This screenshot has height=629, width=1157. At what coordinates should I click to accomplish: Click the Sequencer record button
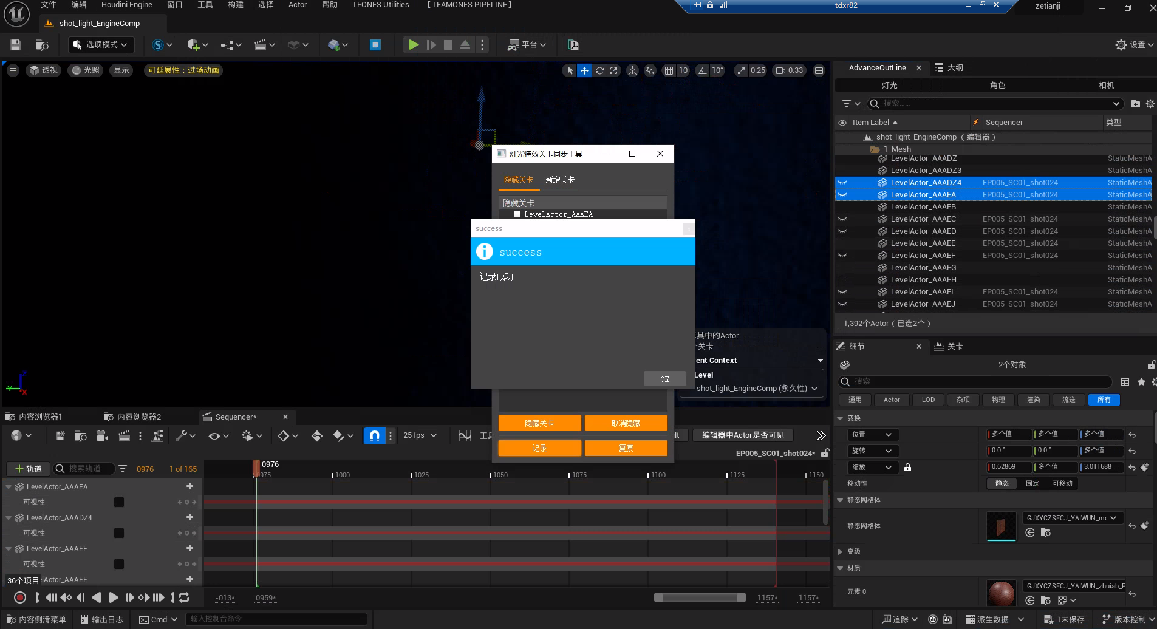(x=20, y=597)
